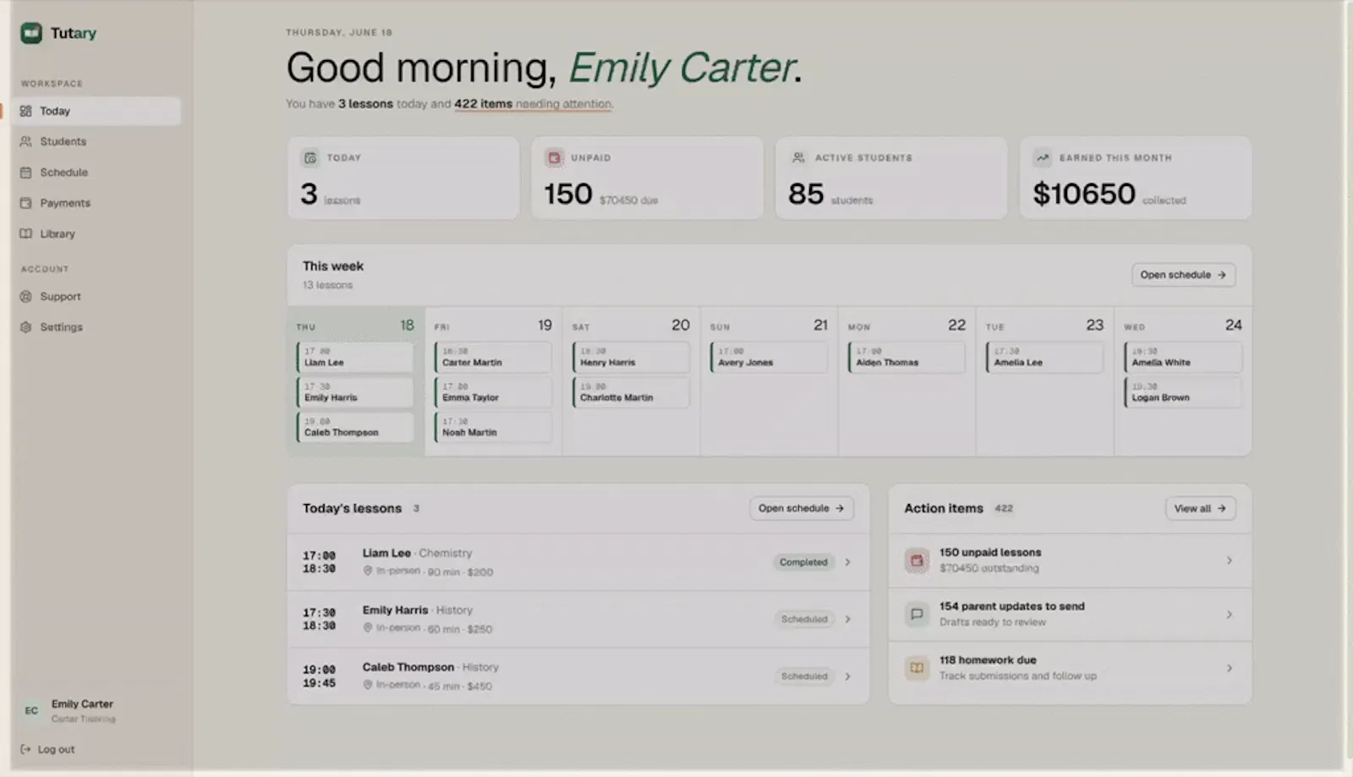The image size is (1353, 777).
Task: Expand the Liam Lee lesson row chevron
Action: pyautogui.click(x=848, y=562)
